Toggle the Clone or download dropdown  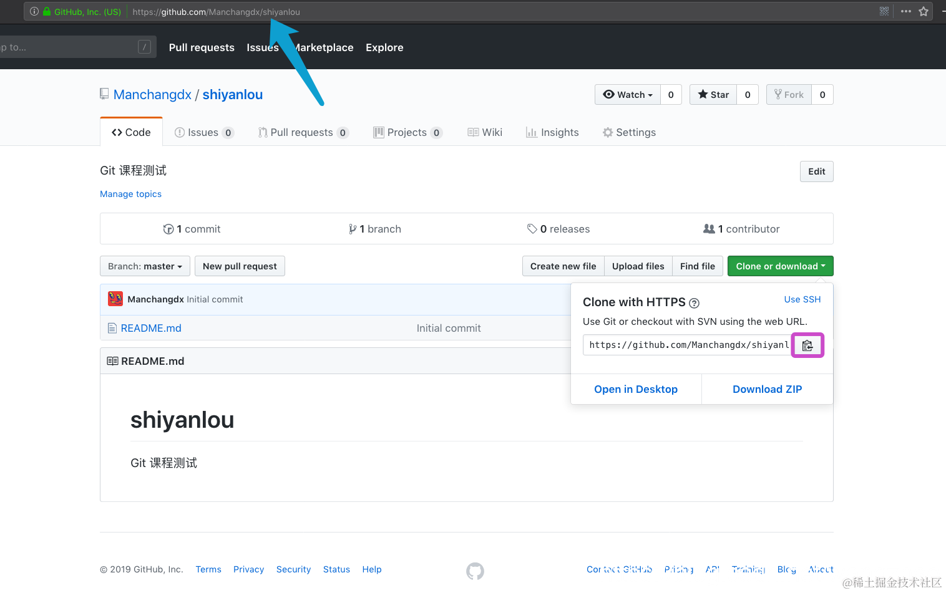click(x=781, y=266)
